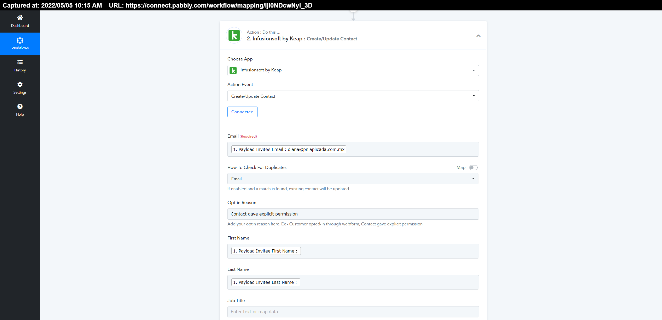Click the Connected button
This screenshot has height=320, width=662.
click(242, 112)
